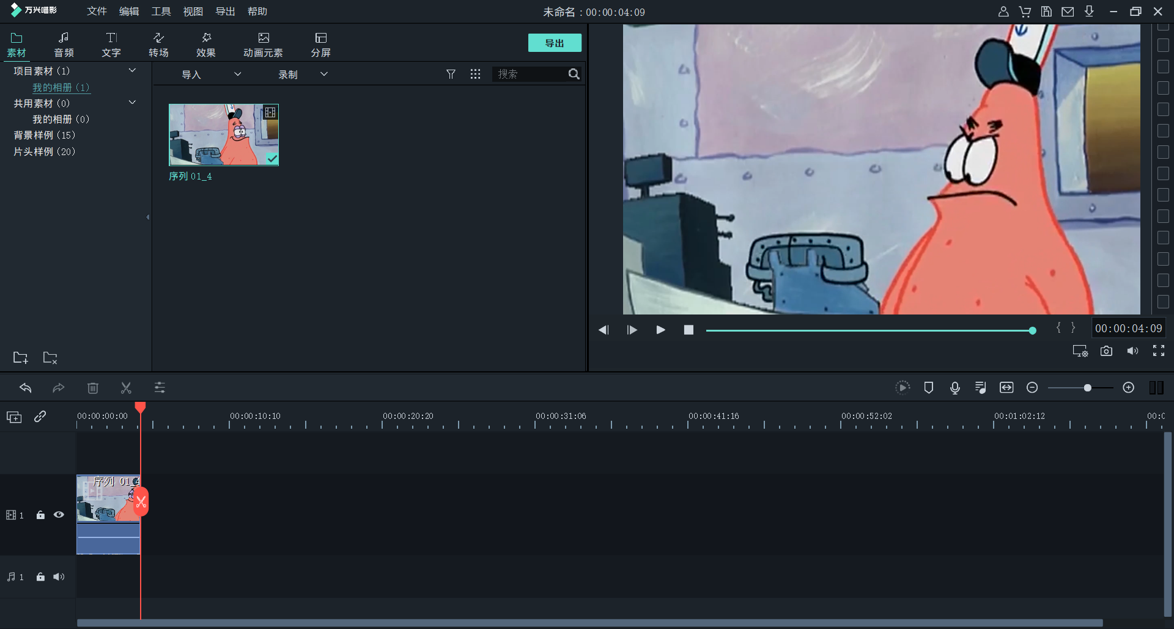Viewport: 1174px width, 629px height.
Task: Add a marker with the shield icon
Action: (929, 388)
